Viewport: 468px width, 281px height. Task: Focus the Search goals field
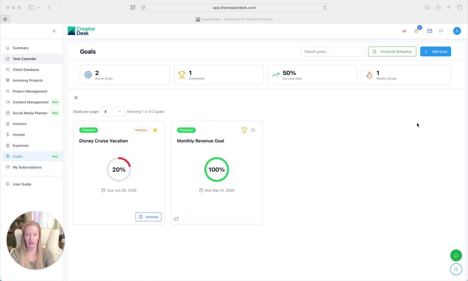pos(333,52)
